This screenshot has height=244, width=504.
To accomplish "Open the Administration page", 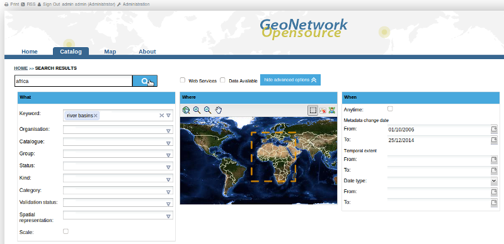I will (x=136, y=4).
